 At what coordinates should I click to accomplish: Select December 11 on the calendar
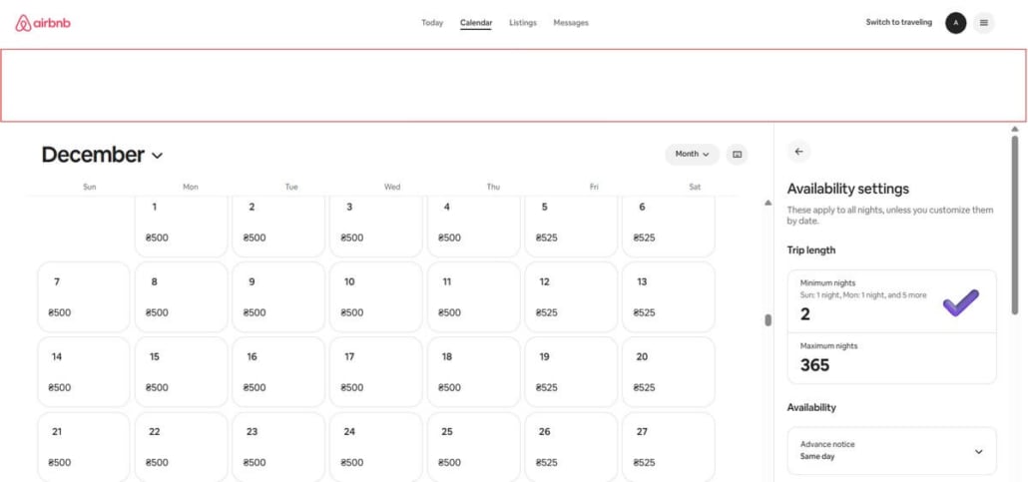[474, 297]
